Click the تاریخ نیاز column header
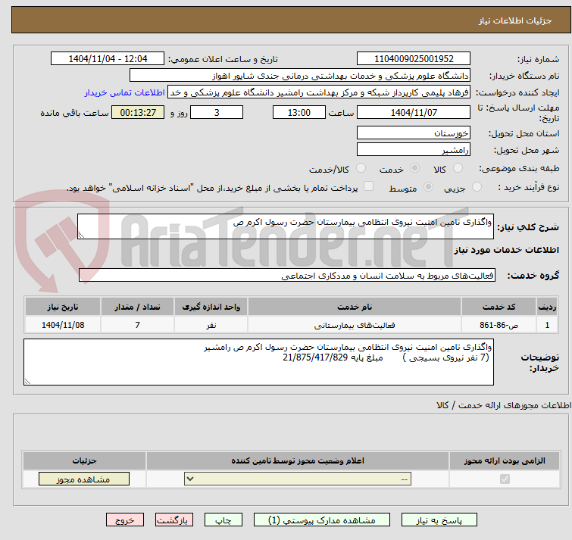The height and width of the screenshot is (540, 572). [63, 307]
